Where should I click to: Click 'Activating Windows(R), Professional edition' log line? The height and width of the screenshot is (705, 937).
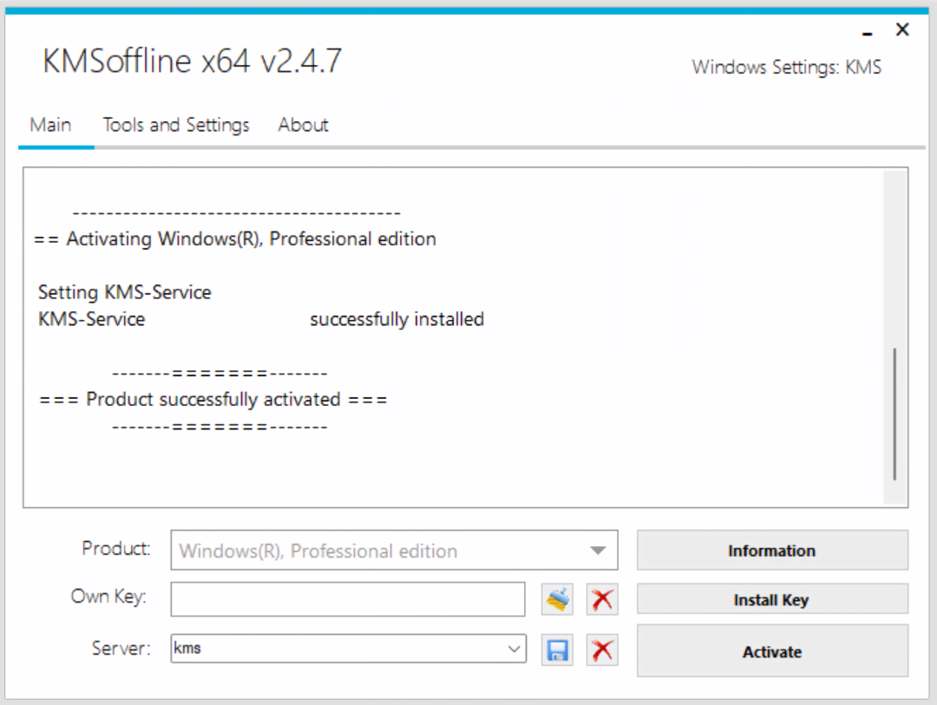[235, 239]
